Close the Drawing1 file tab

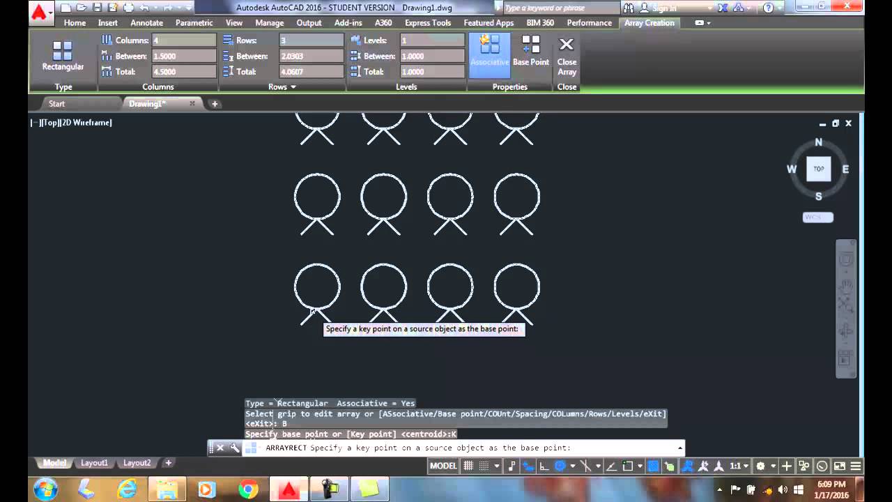pyautogui.click(x=192, y=104)
